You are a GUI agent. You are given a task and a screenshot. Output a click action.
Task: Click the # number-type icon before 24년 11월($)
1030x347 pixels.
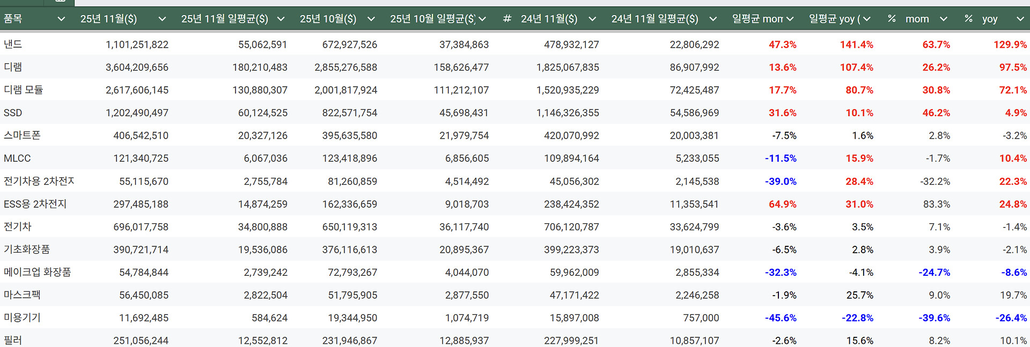tap(507, 19)
